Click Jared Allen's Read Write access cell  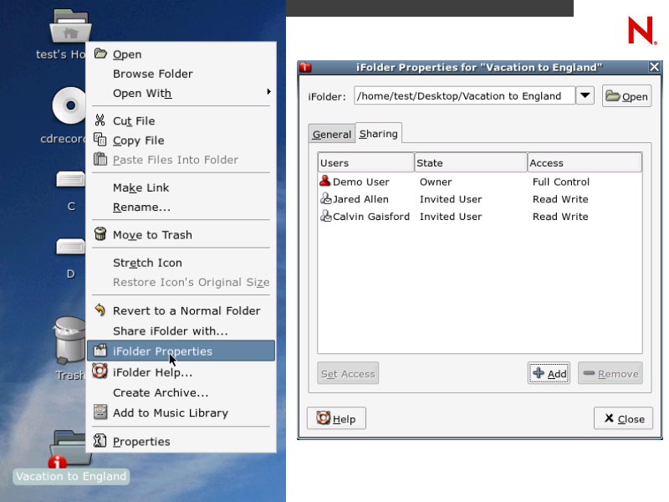560,199
